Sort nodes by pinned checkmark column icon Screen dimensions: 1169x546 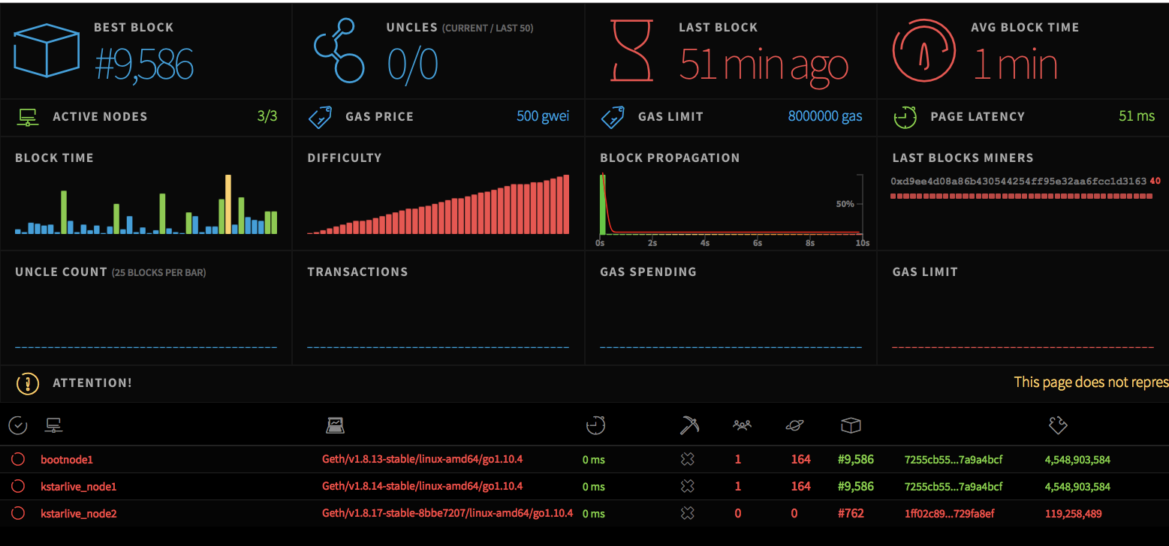pyautogui.click(x=18, y=426)
